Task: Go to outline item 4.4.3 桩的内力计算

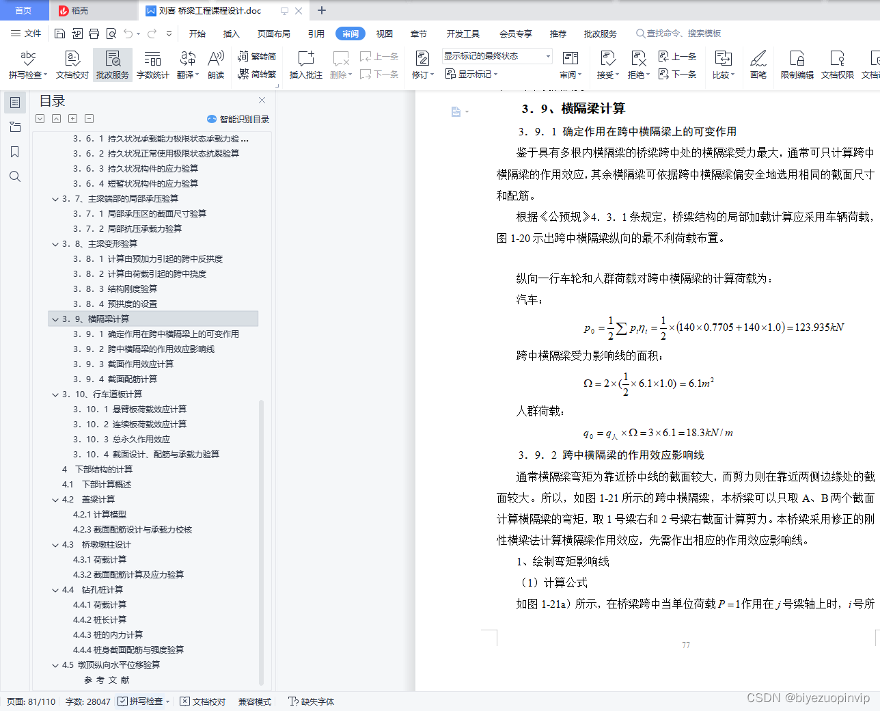Action: pos(108,635)
